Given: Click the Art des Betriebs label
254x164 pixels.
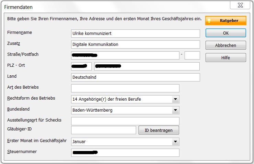Looking at the screenshot, I should coord(23,87).
